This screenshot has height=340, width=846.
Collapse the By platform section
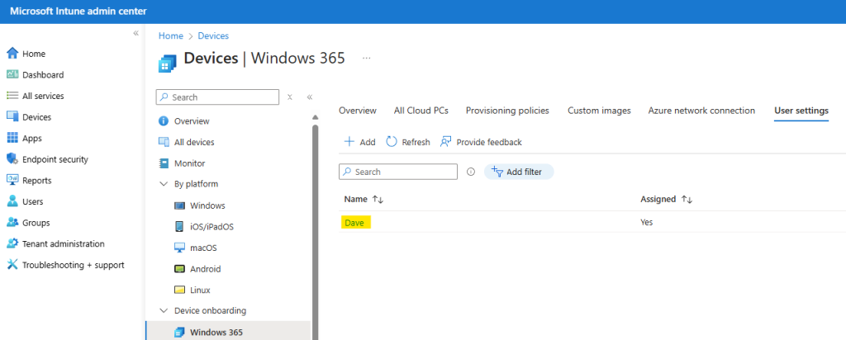pos(164,184)
